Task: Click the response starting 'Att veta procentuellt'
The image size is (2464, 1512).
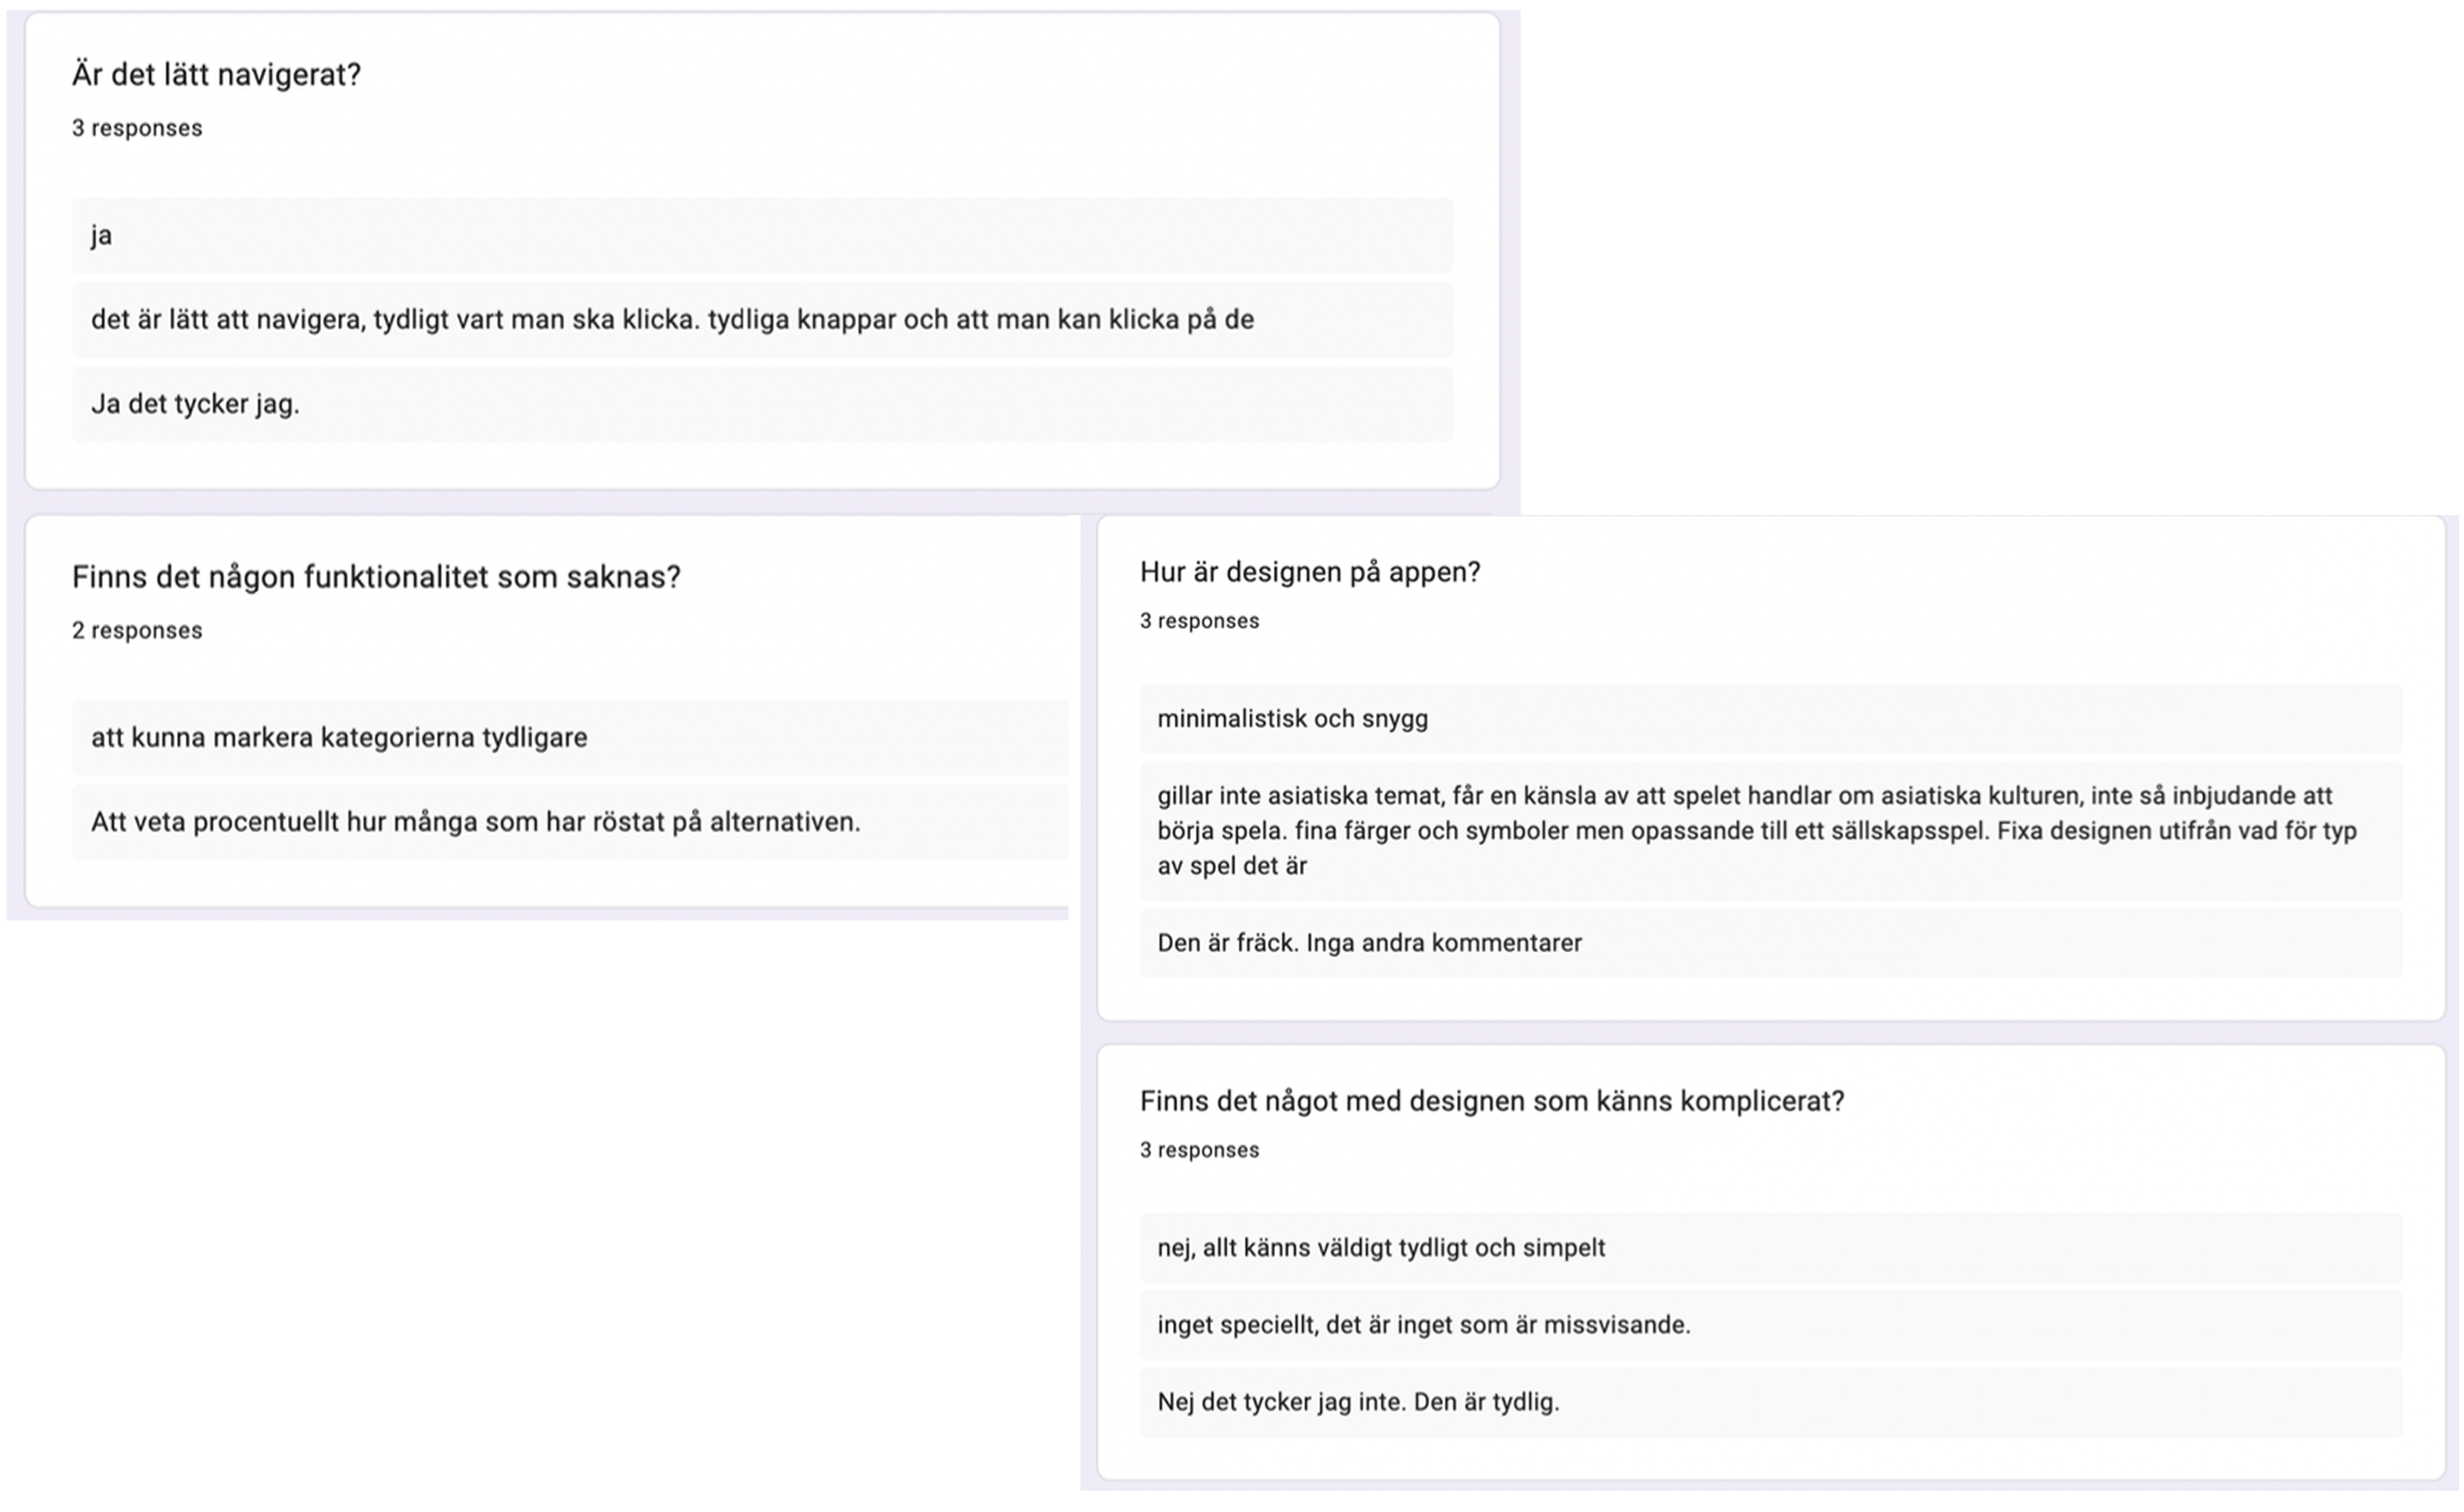Action: pos(475,822)
